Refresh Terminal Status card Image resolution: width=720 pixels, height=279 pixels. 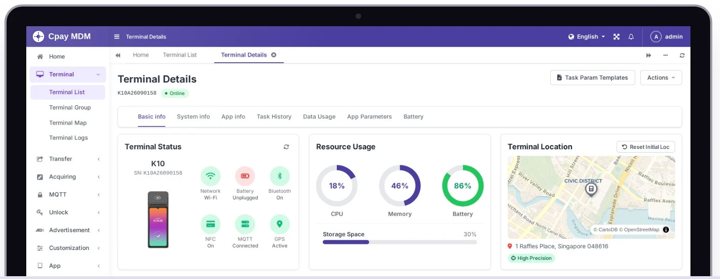click(286, 147)
